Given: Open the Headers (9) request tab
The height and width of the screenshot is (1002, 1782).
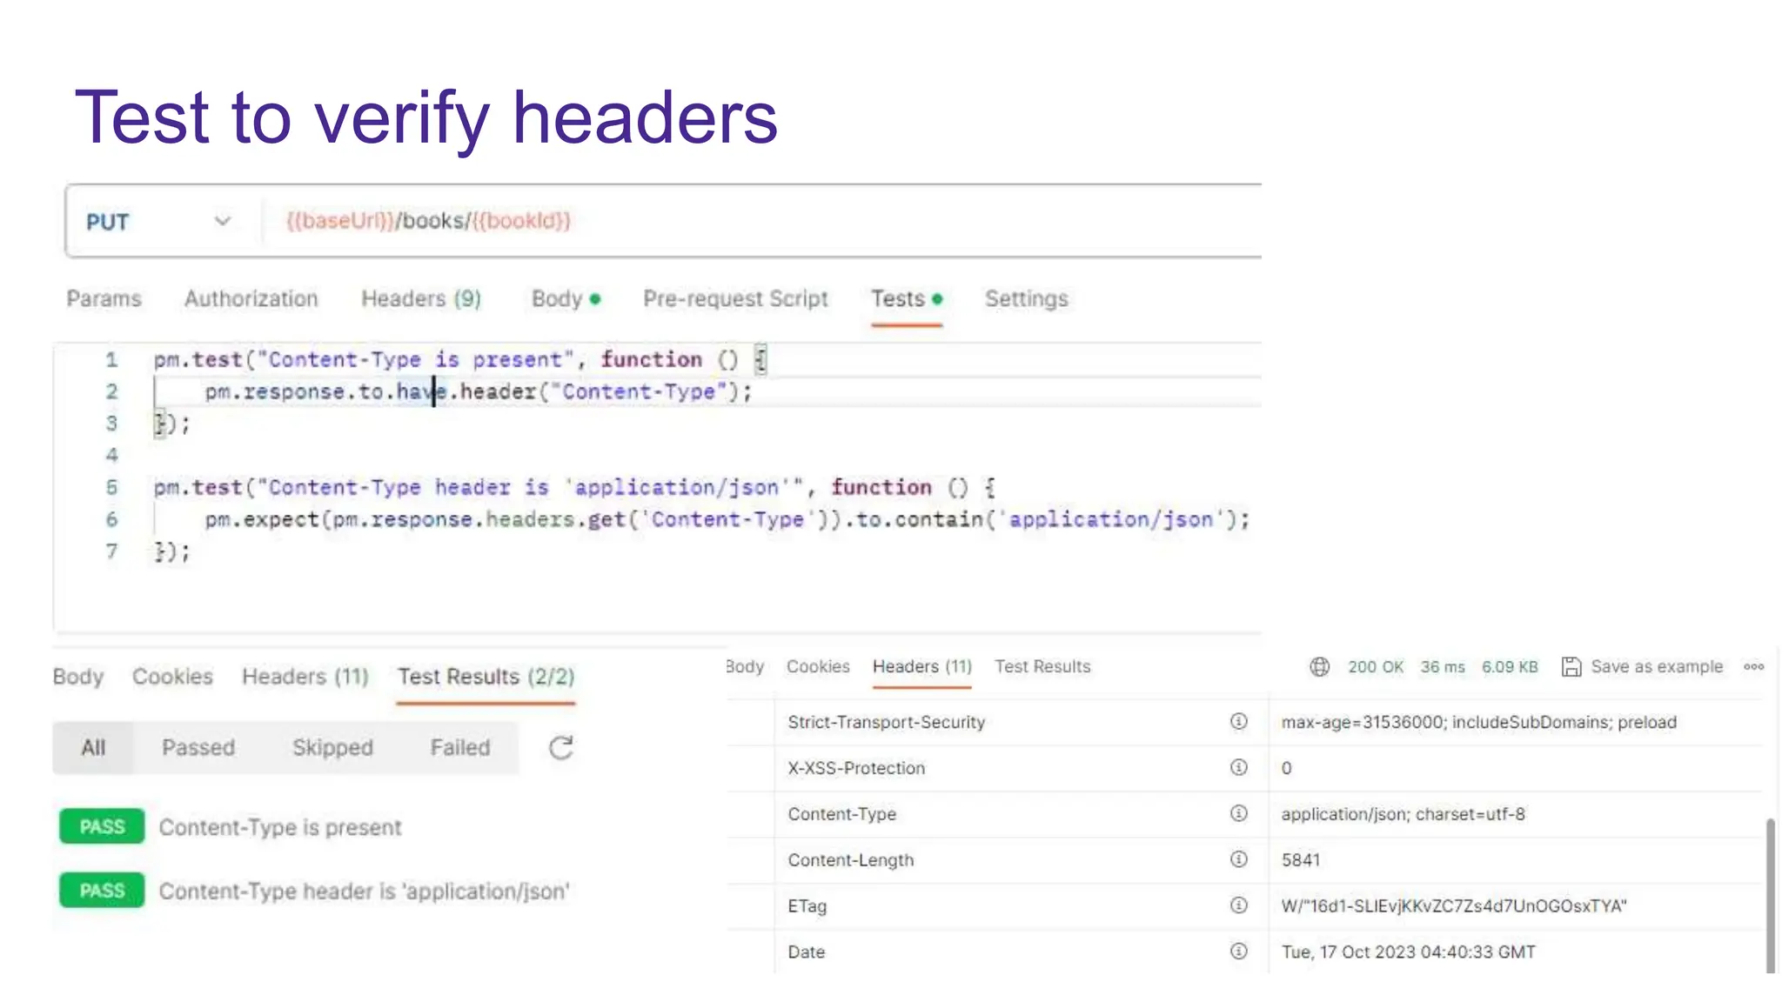Looking at the screenshot, I should (x=421, y=298).
